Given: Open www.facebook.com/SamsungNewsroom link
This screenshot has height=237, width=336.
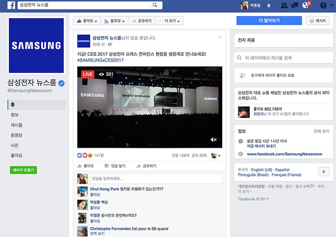Looking at the screenshot, I should tap(284, 154).
